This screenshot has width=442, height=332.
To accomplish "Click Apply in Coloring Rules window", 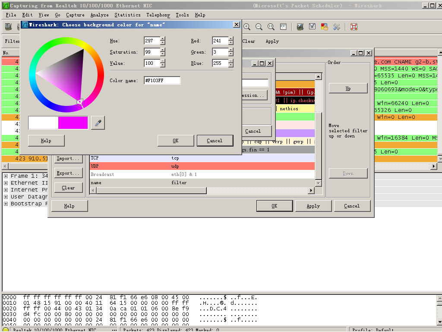I will 313,206.
